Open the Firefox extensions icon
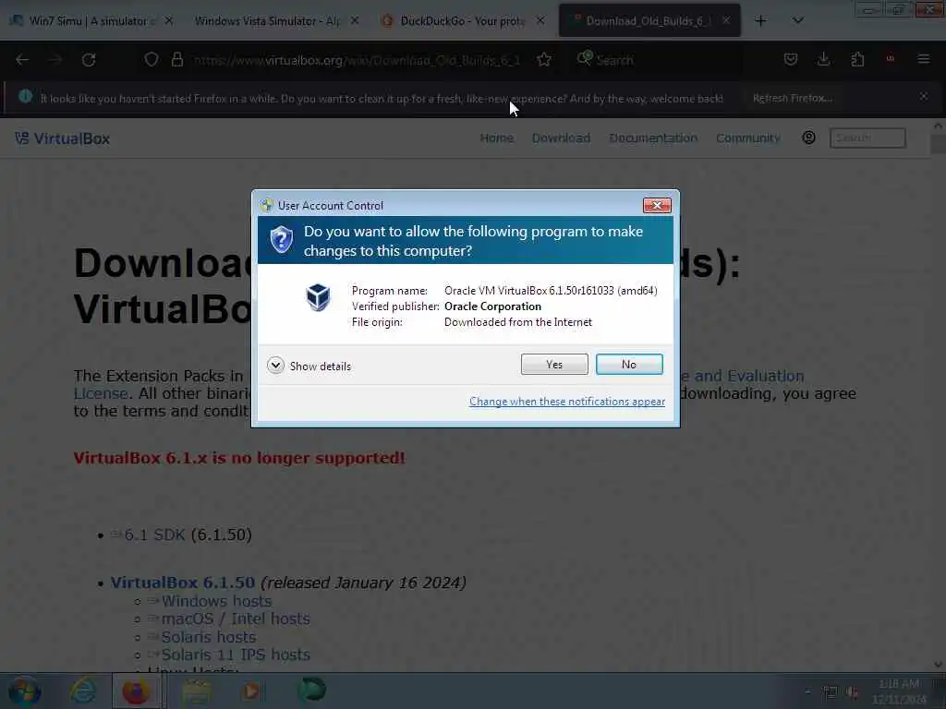This screenshot has height=709, width=946. (857, 60)
